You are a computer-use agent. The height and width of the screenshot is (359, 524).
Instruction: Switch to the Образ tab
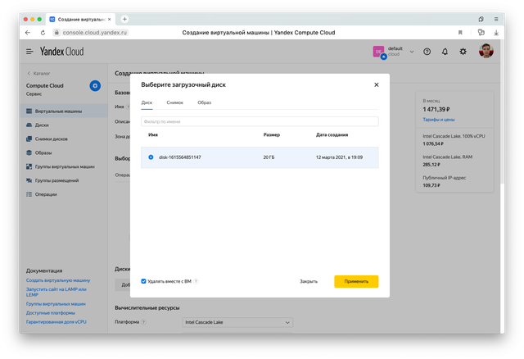tap(204, 102)
